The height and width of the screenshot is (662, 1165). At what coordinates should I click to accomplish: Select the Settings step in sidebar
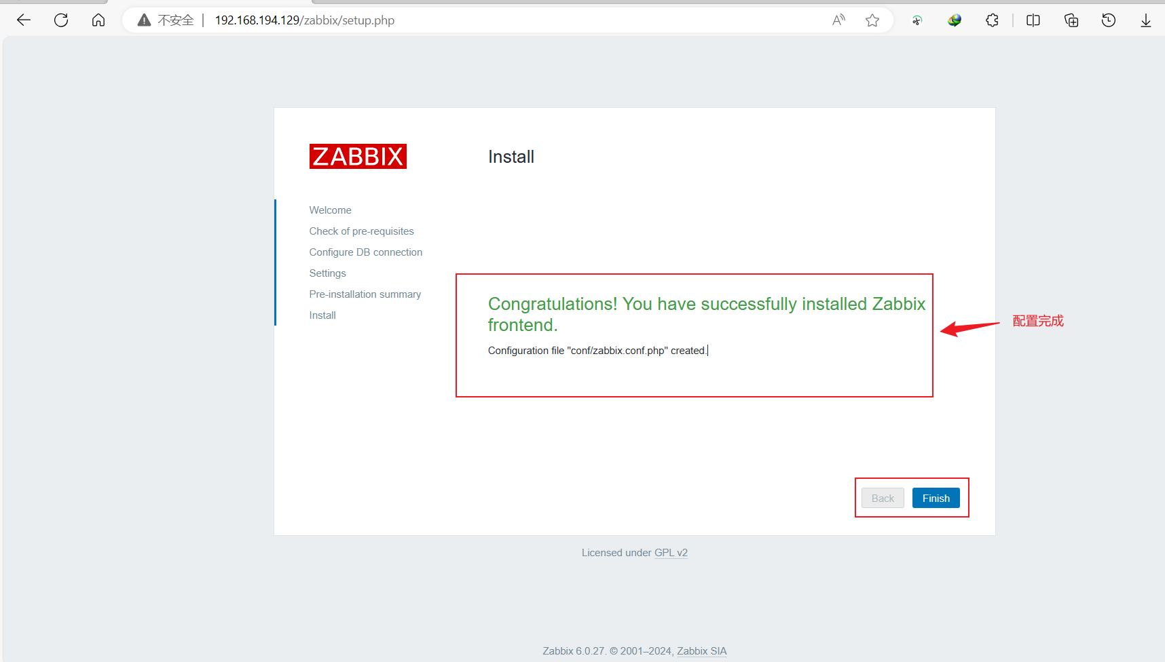pyautogui.click(x=328, y=273)
